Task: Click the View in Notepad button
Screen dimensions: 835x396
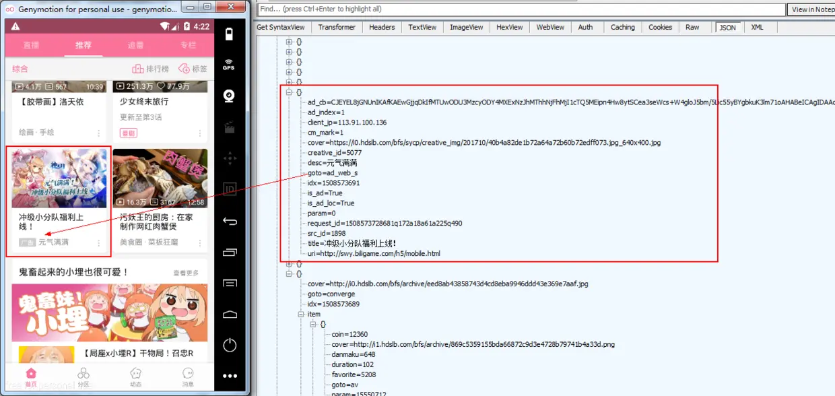Action: (x=811, y=9)
